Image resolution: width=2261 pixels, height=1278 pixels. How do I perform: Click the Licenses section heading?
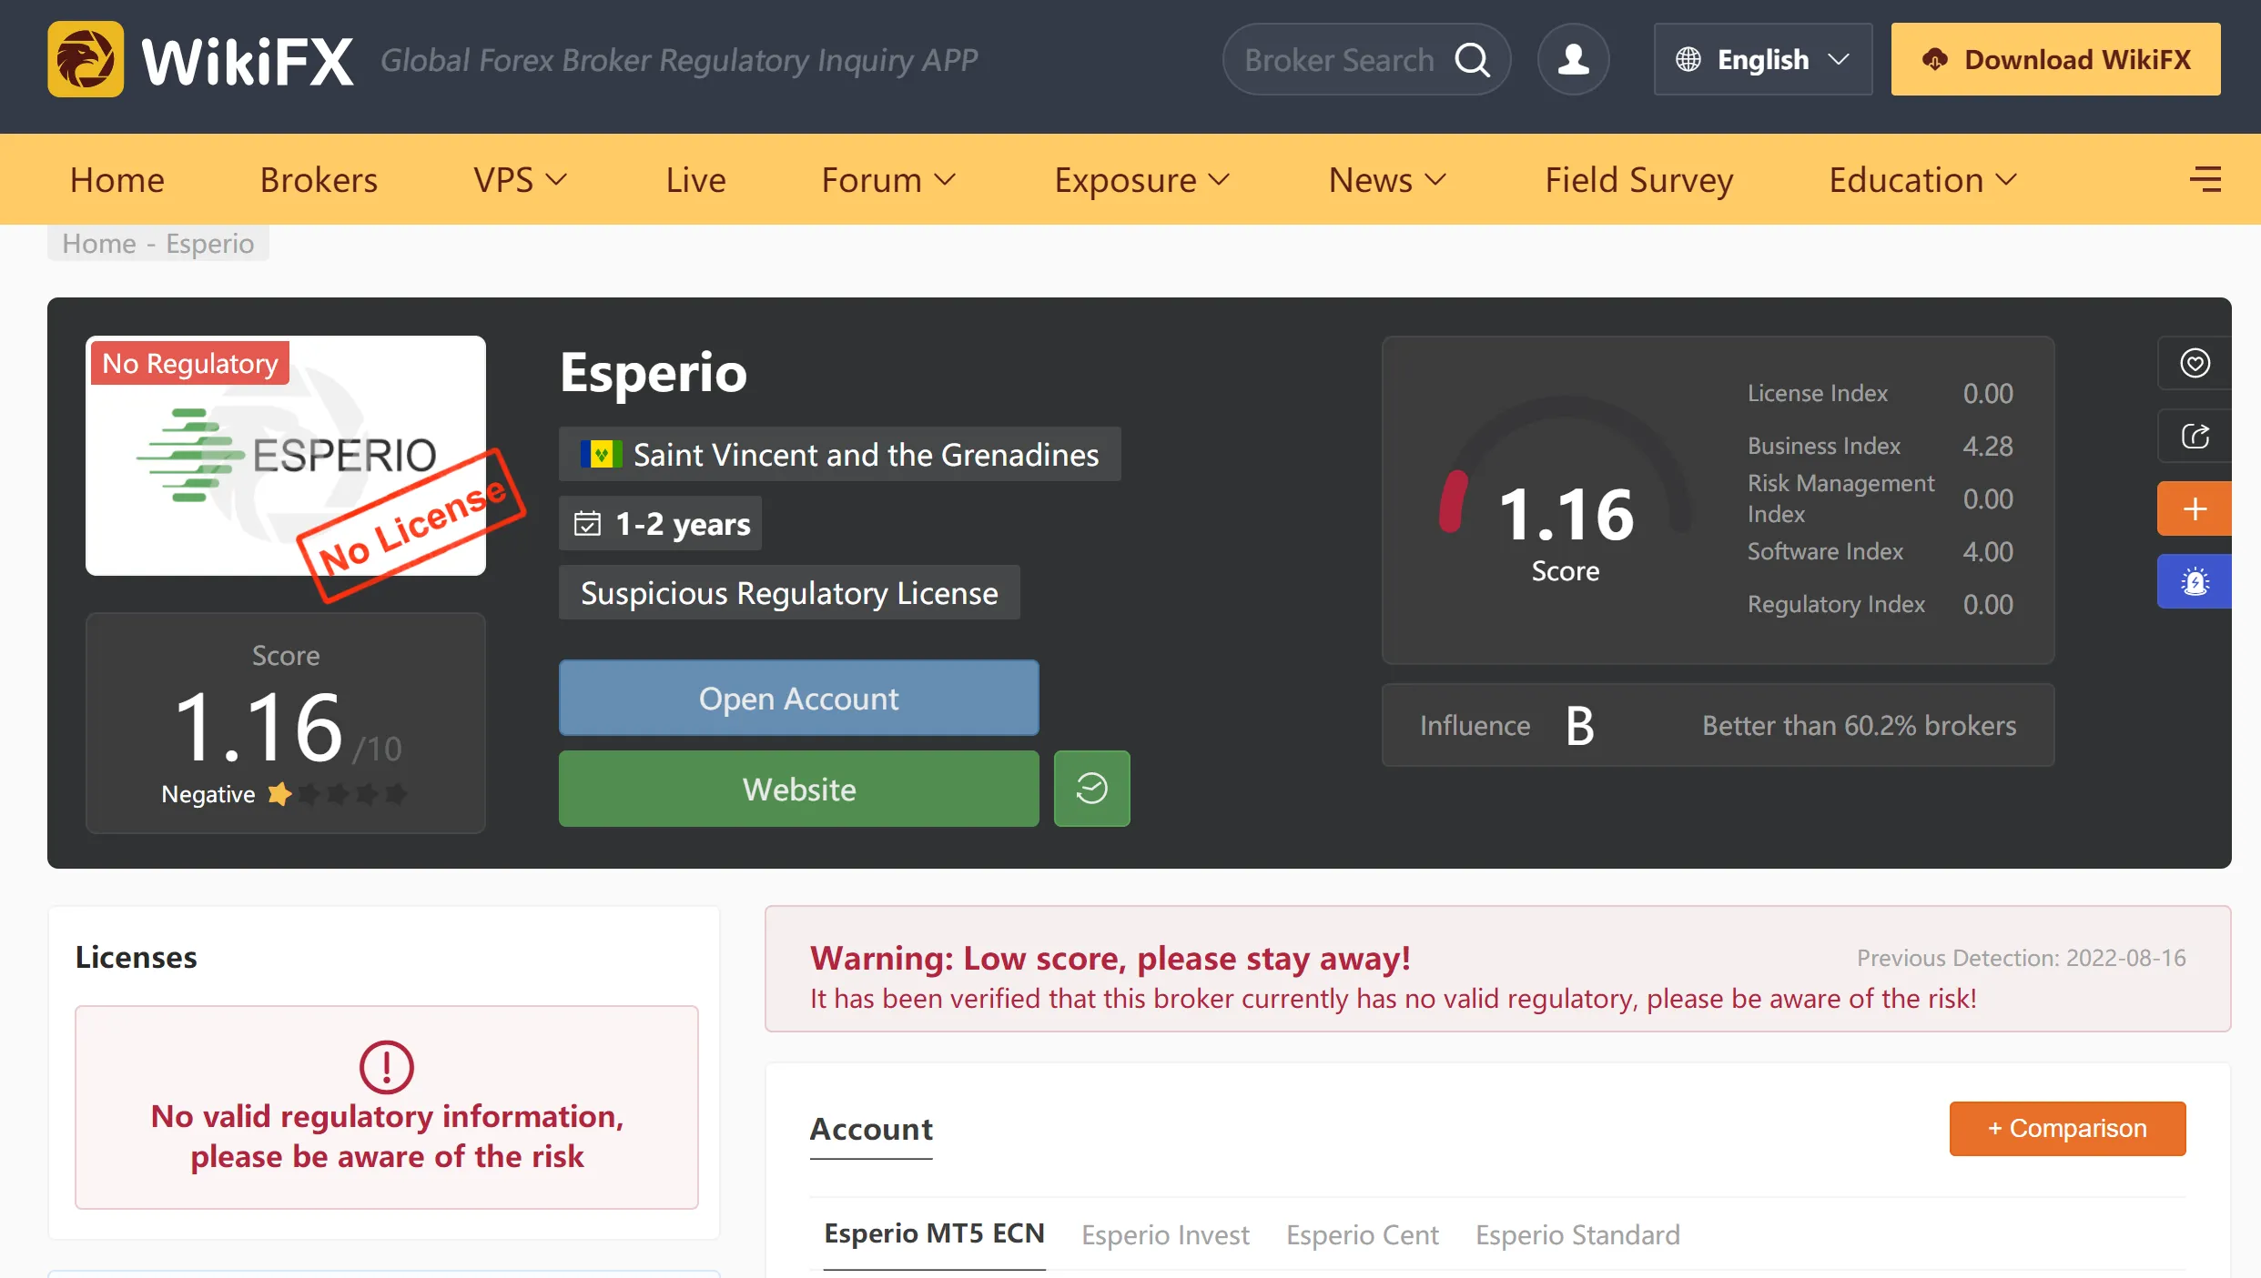136,957
